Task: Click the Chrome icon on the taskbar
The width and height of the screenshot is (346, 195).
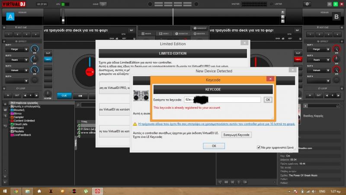Action: point(16,191)
